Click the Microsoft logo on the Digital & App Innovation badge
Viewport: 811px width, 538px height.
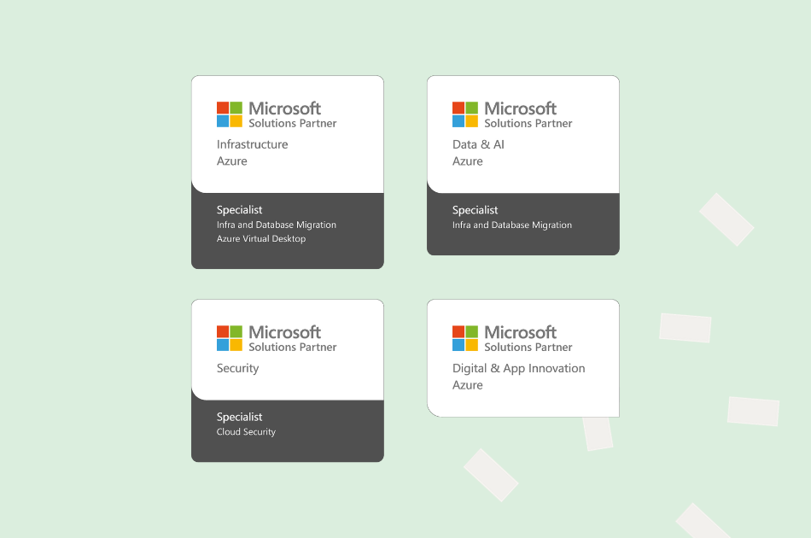coord(465,338)
